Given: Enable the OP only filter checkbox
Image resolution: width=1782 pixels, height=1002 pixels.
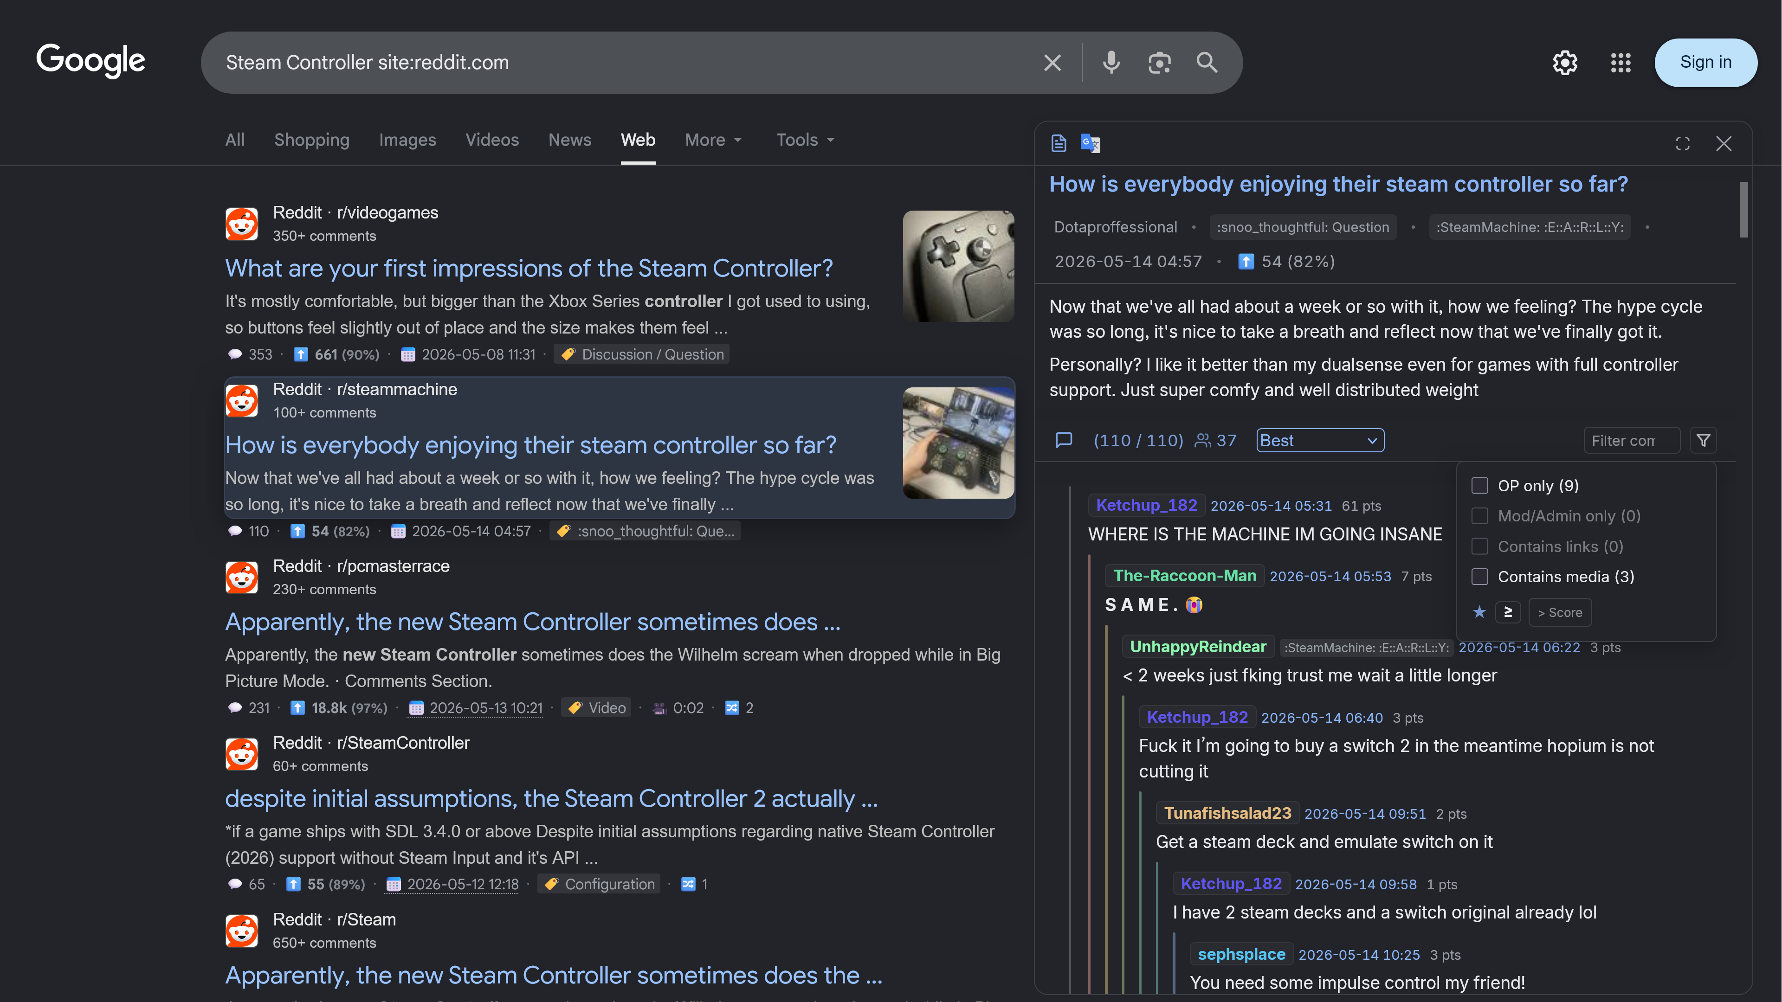Looking at the screenshot, I should point(1480,485).
